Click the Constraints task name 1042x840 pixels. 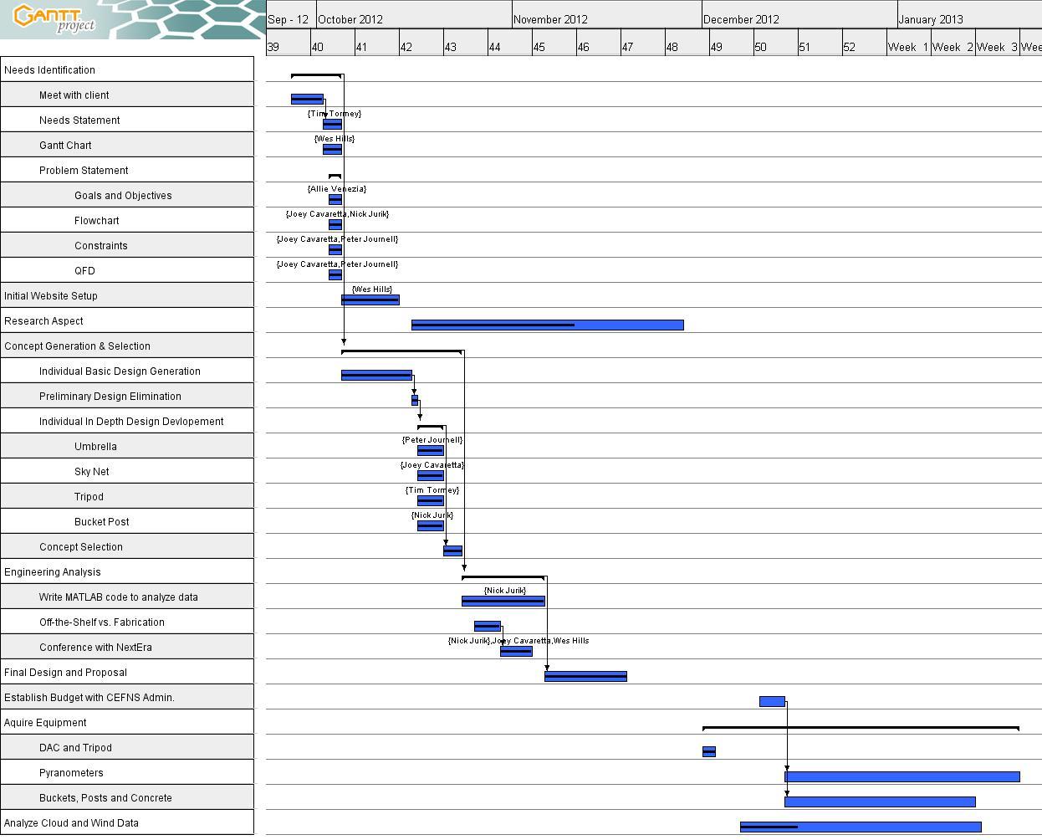(100, 246)
